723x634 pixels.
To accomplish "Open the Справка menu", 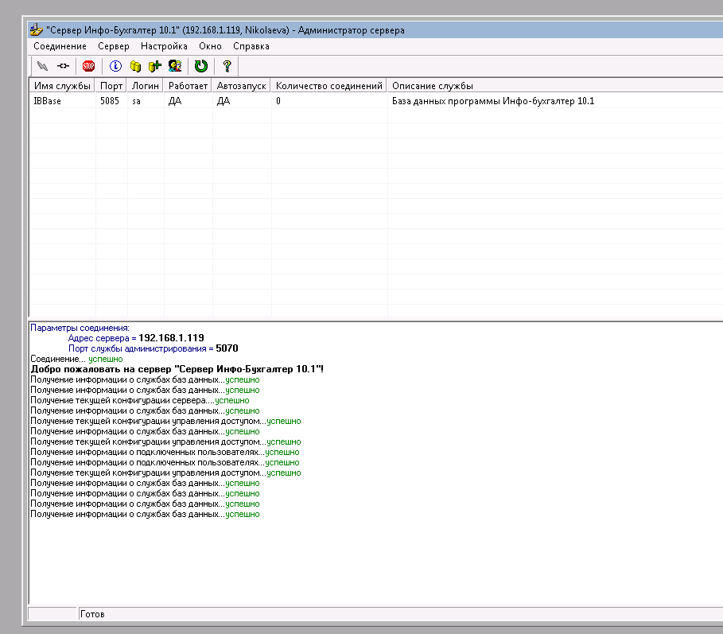I will (x=251, y=46).
